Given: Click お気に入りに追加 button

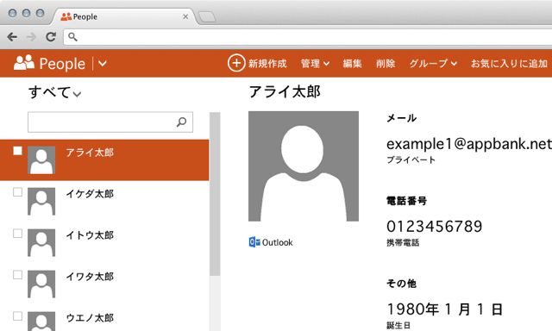Looking at the screenshot, I should coord(509,63).
